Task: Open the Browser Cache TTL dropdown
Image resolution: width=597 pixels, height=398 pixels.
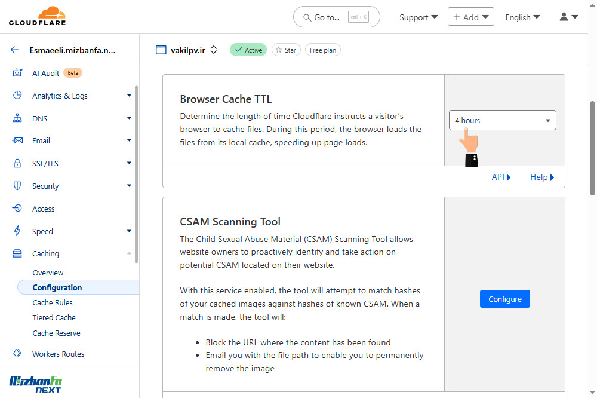Action: (502, 120)
